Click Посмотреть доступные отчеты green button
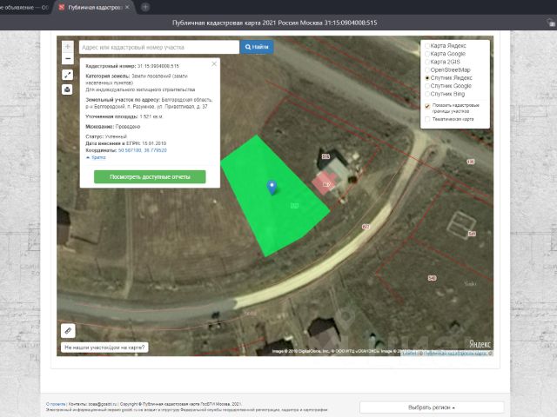Image resolution: width=557 pixels, height=417 pixels. tap(150, 176)
